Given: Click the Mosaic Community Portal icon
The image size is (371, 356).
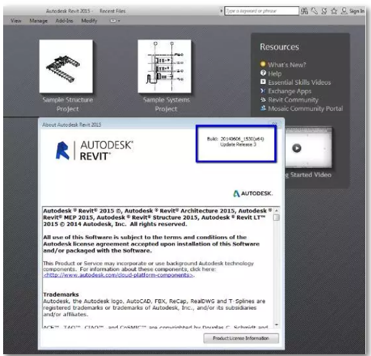Looking at the screenshot, I should [x=263, y=108].
